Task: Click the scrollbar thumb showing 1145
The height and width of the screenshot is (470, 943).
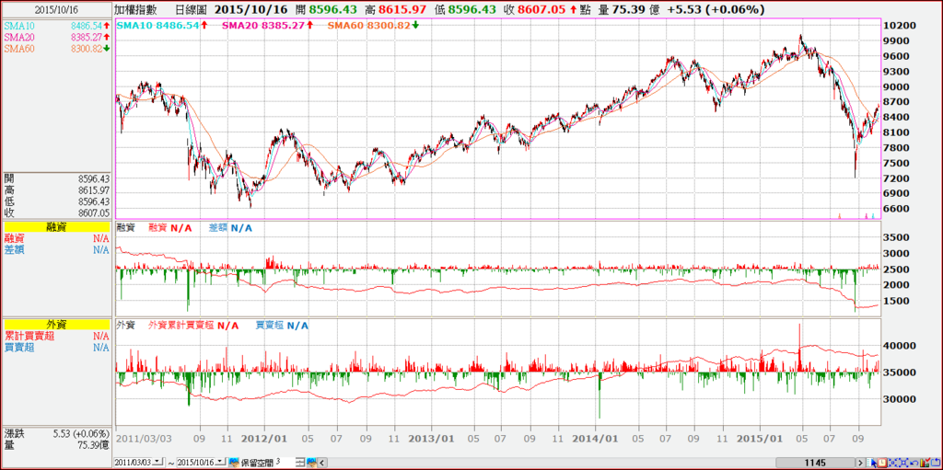Action: click(x=815, y=463)
